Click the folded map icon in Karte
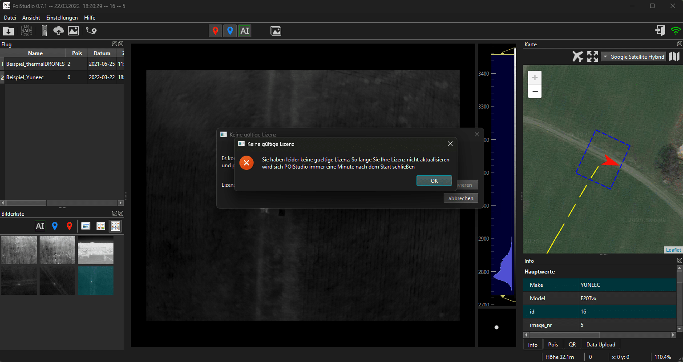Image resolution: width=683 pixels, height=362 pixels. click(x=674, y=56)
